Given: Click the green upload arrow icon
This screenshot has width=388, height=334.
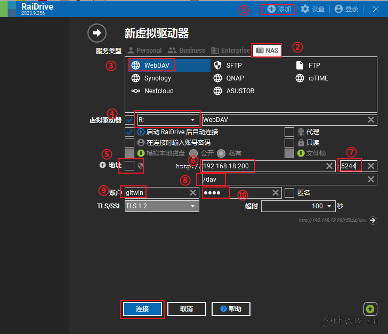Looking at the screenshot, I should [370, 309].
